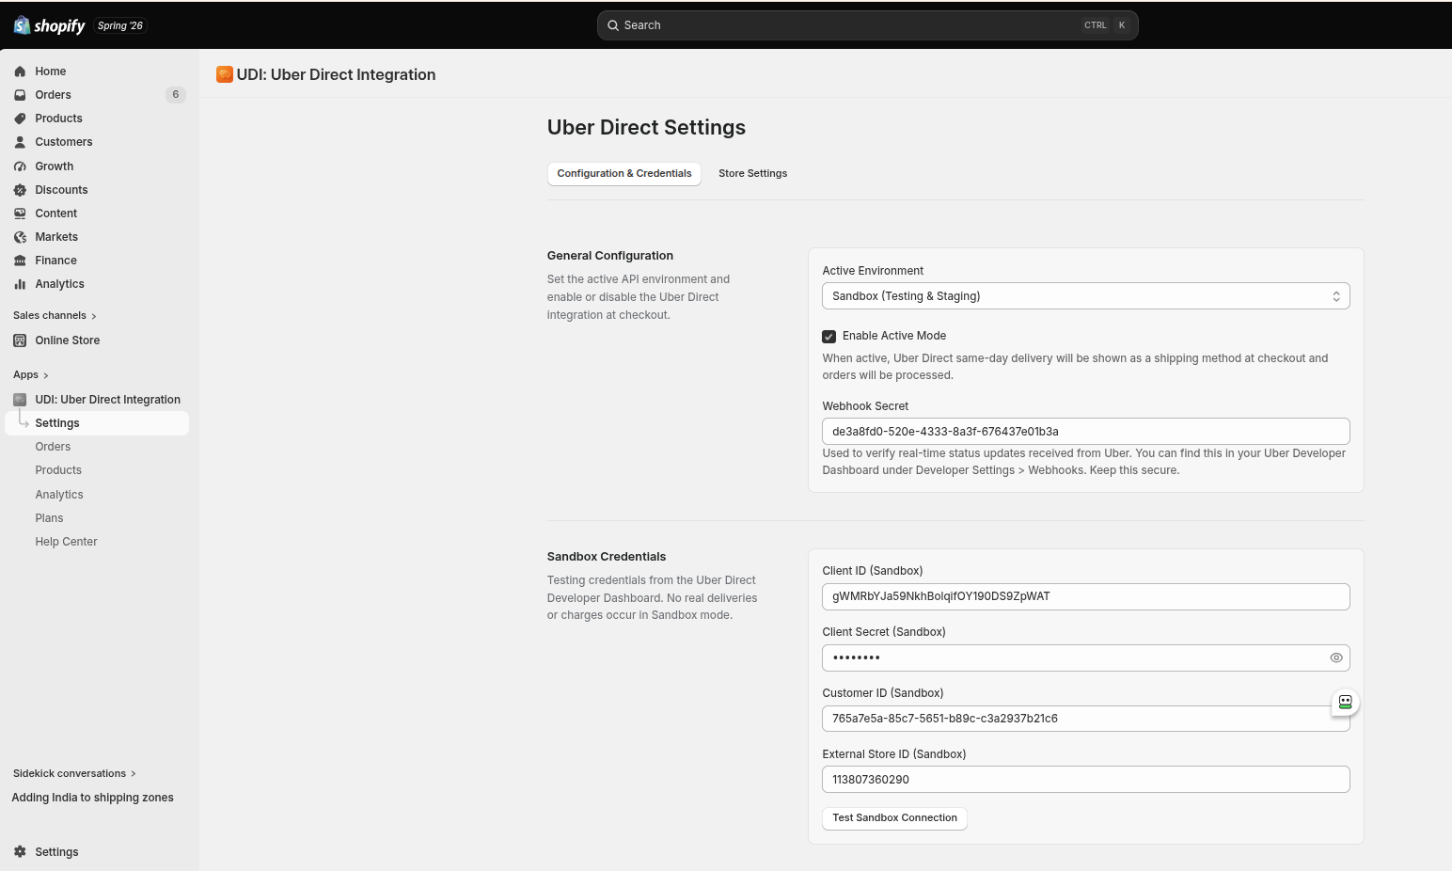This screenshot has height=871, width=1452.
Task: Open the Plans sub-item
Action: (x=49, y=518)
